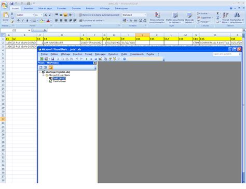The image size is (246, 189).
Task: Toggle center alignment in Excel ribbon
Action: [x=61, y=20]
